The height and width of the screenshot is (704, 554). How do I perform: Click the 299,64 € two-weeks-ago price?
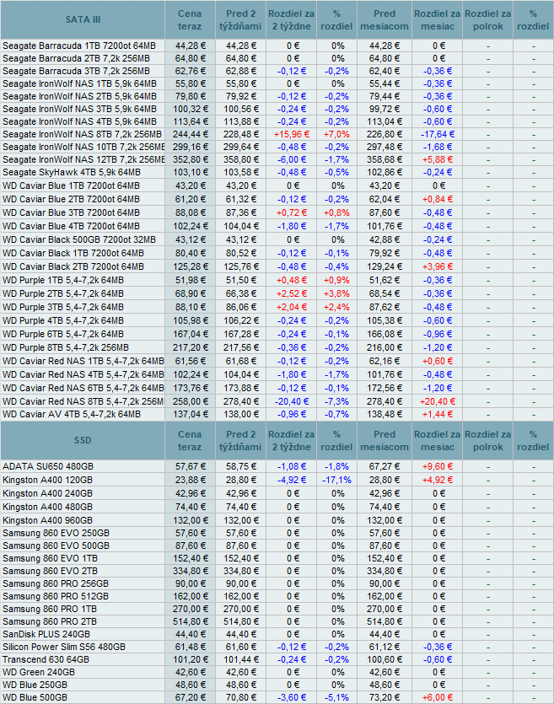coord(241,147)
